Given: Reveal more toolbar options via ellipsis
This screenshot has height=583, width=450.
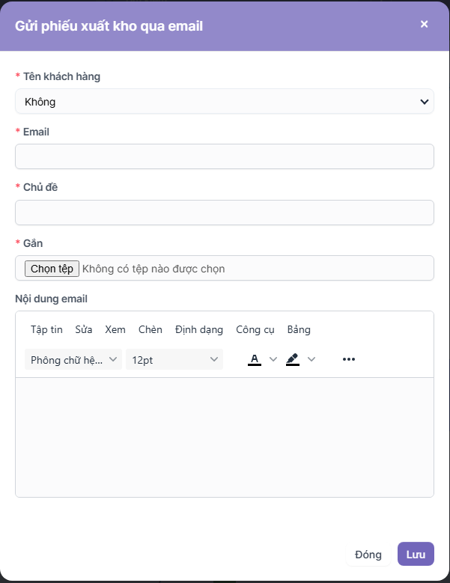Looking at the screenshot, I should [x=348, y=359].
